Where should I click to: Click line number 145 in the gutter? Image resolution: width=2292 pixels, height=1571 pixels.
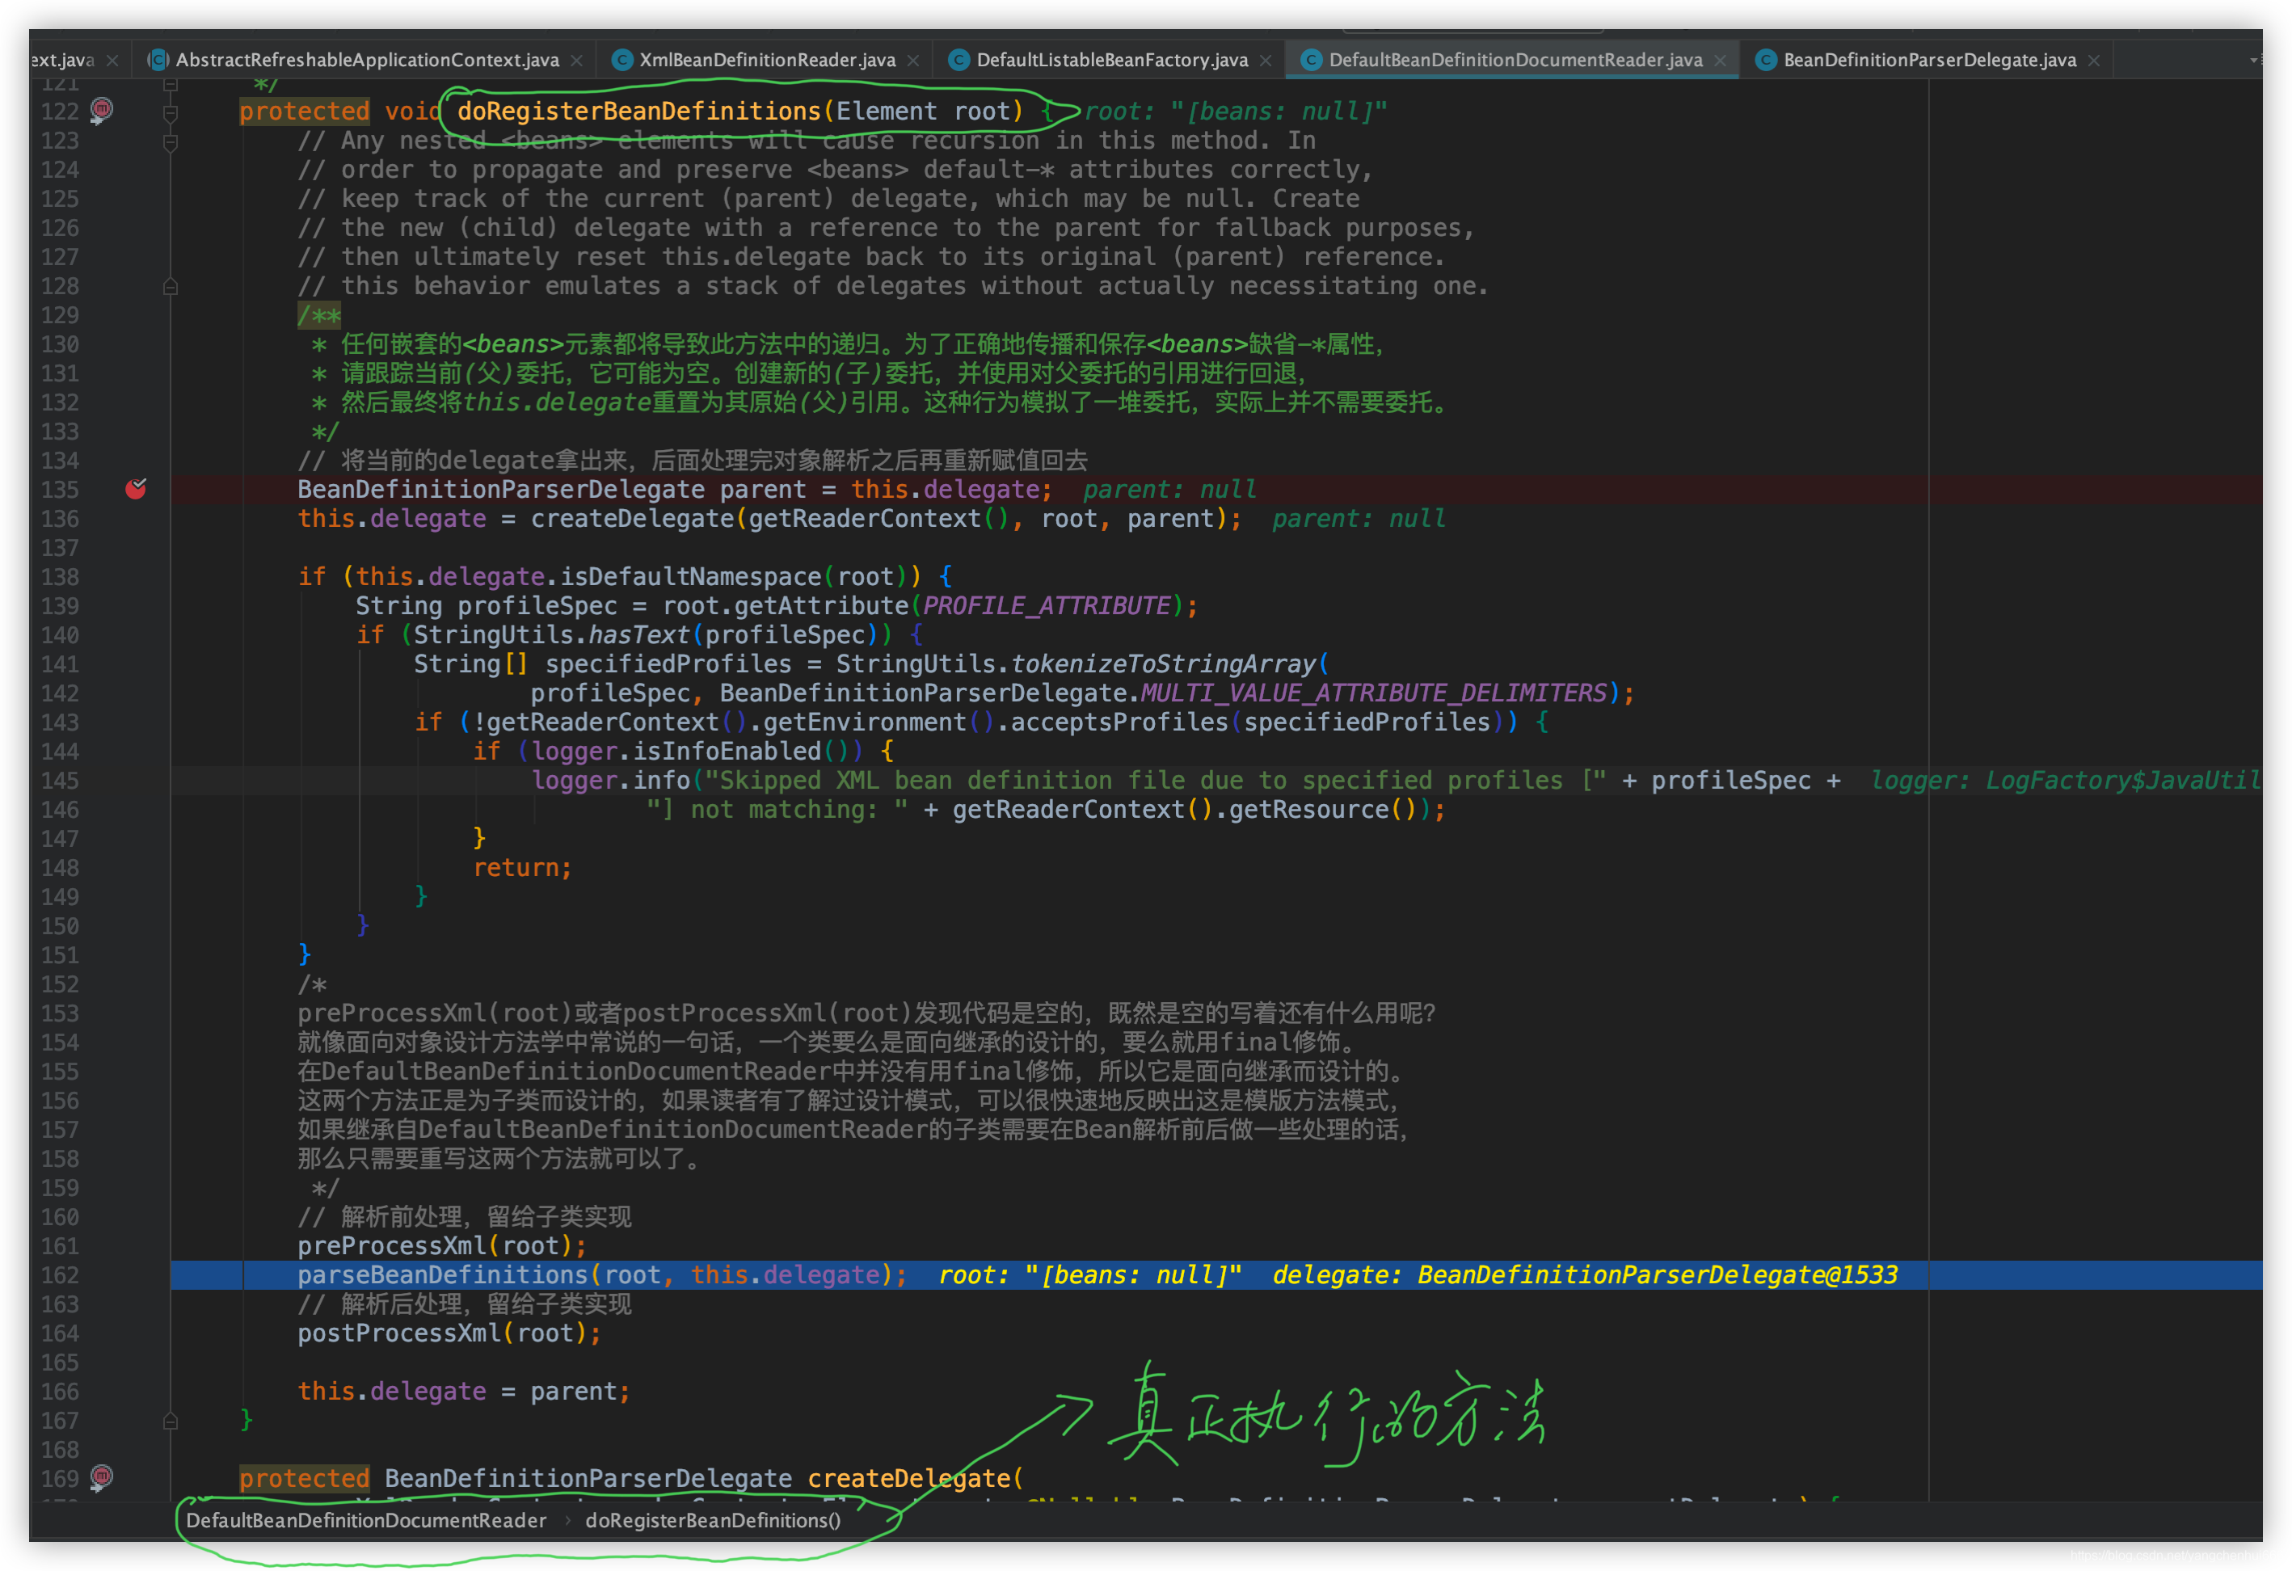(59, 780)
